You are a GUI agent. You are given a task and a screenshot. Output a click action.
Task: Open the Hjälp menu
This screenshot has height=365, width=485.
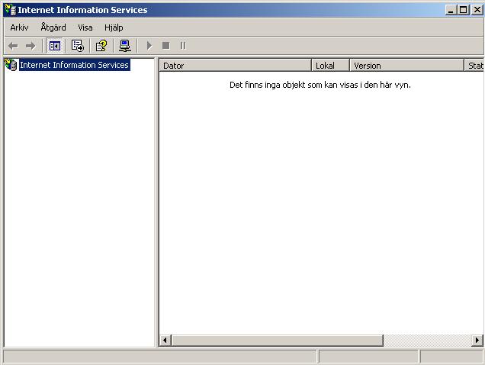click(114, 27)
